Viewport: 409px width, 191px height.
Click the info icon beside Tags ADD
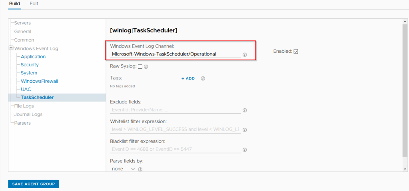click(x=203, y=78)
